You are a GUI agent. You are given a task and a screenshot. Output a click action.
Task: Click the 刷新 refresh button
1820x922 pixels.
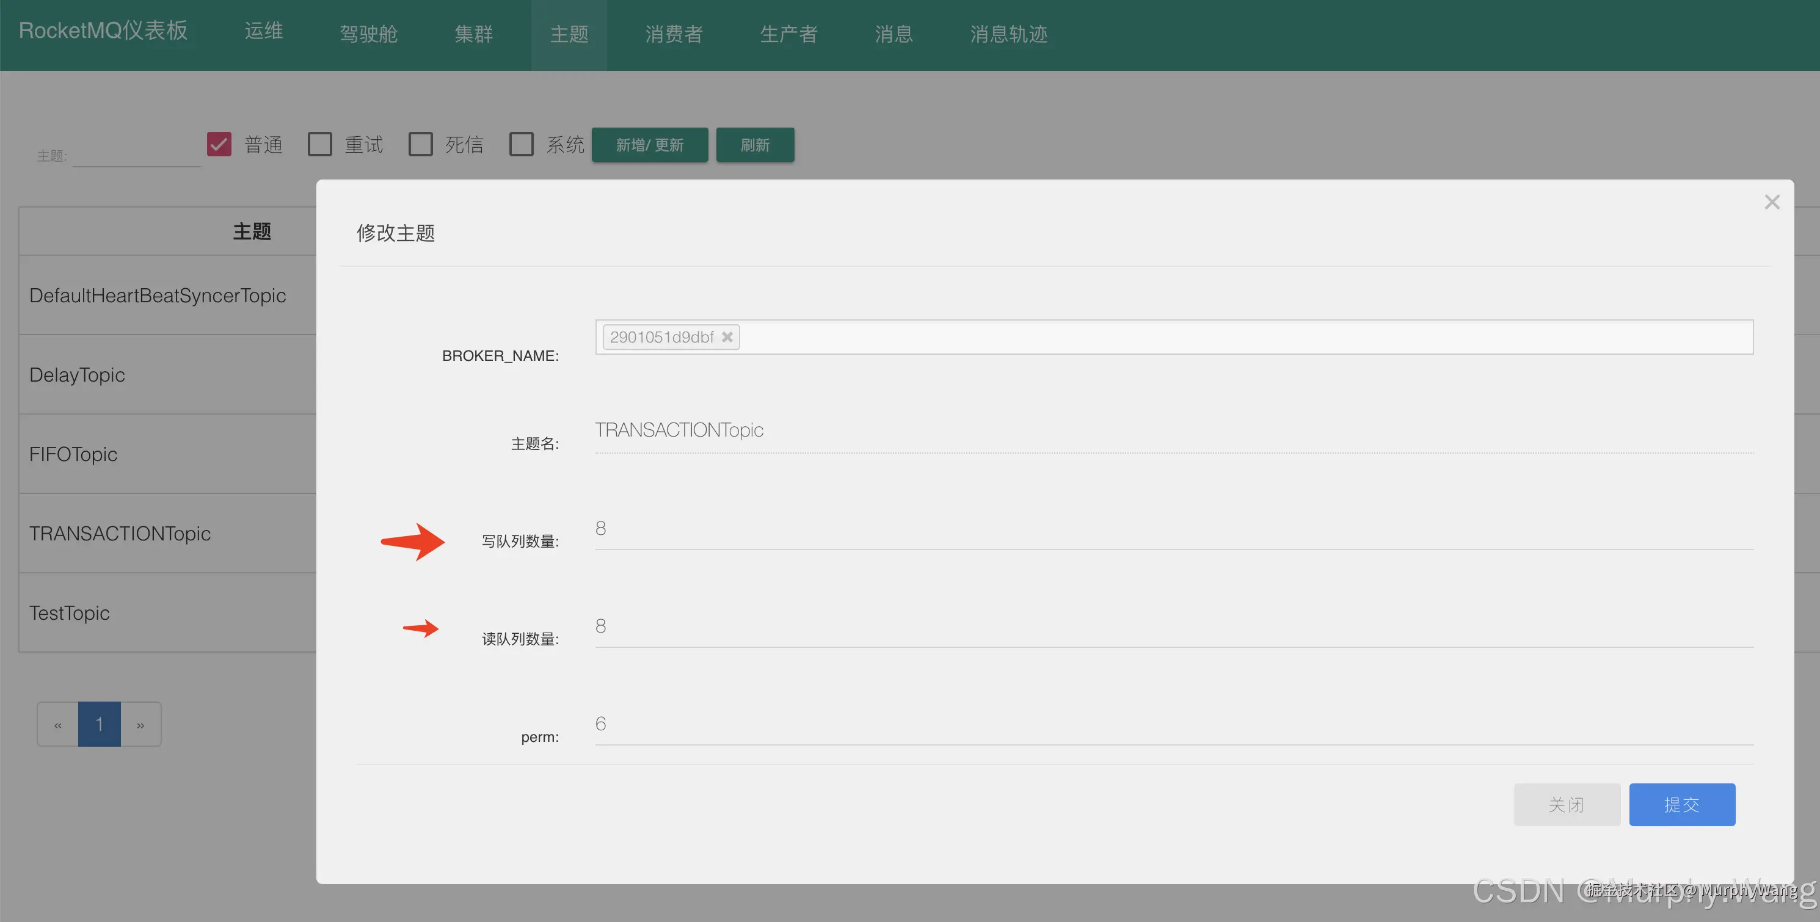pyautogui.click(x=754, y=145)
